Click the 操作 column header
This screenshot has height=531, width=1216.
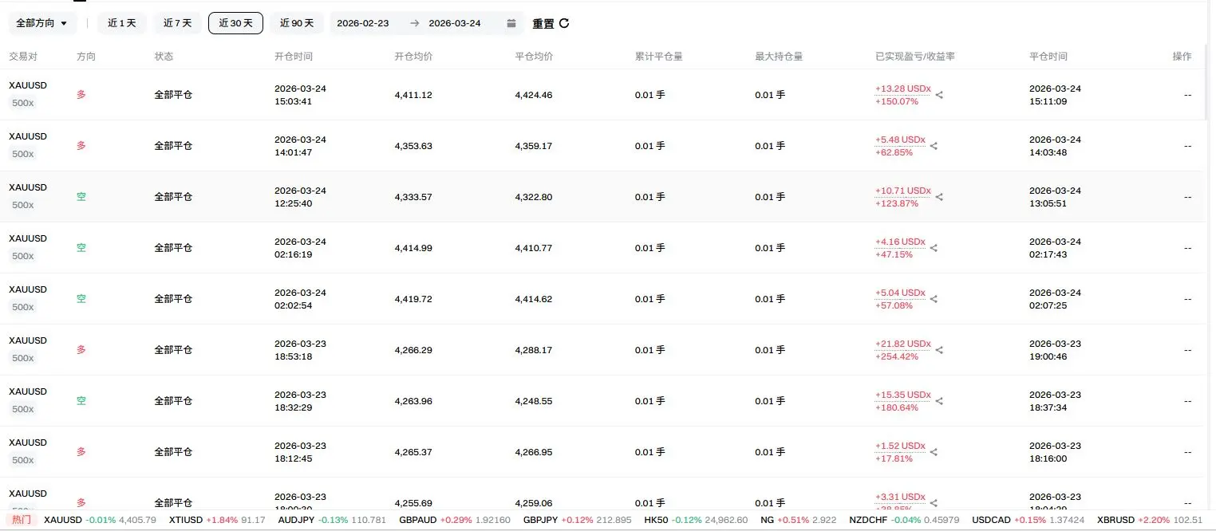pyautogui.click(x=1182, y=57)
